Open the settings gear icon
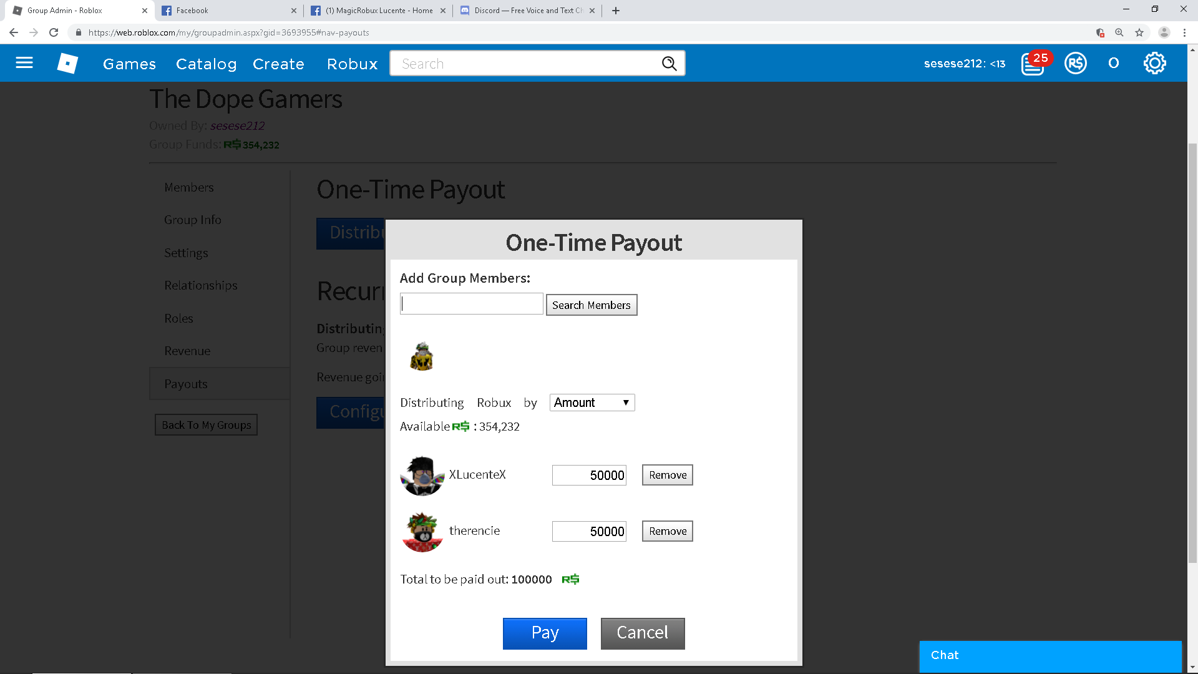The image size is (1198, 674). pyautogui.click(x=1154, y=63)
